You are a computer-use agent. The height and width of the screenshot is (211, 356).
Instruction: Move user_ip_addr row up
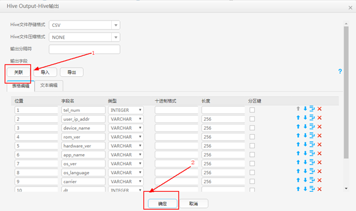coord(298,118)
